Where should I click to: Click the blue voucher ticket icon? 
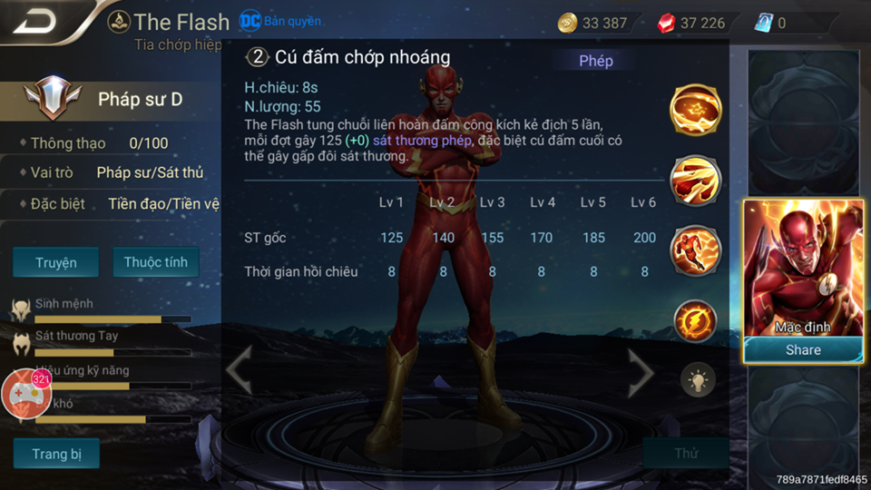click(764, 23)
